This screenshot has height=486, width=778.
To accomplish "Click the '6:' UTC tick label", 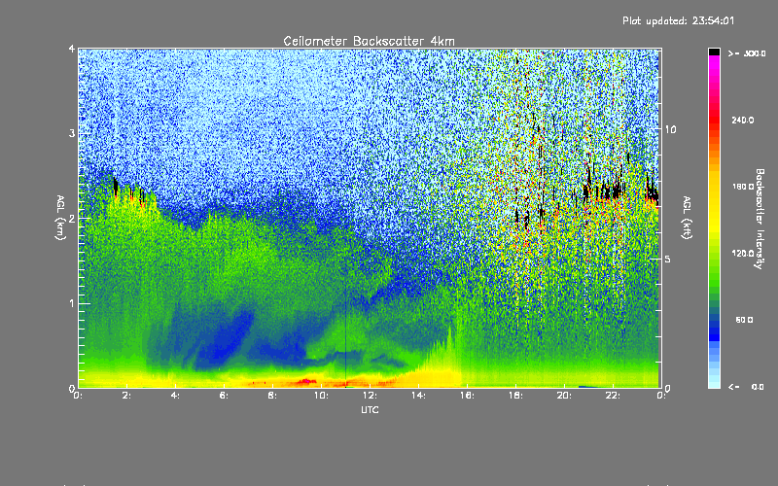I will point(224,396).
